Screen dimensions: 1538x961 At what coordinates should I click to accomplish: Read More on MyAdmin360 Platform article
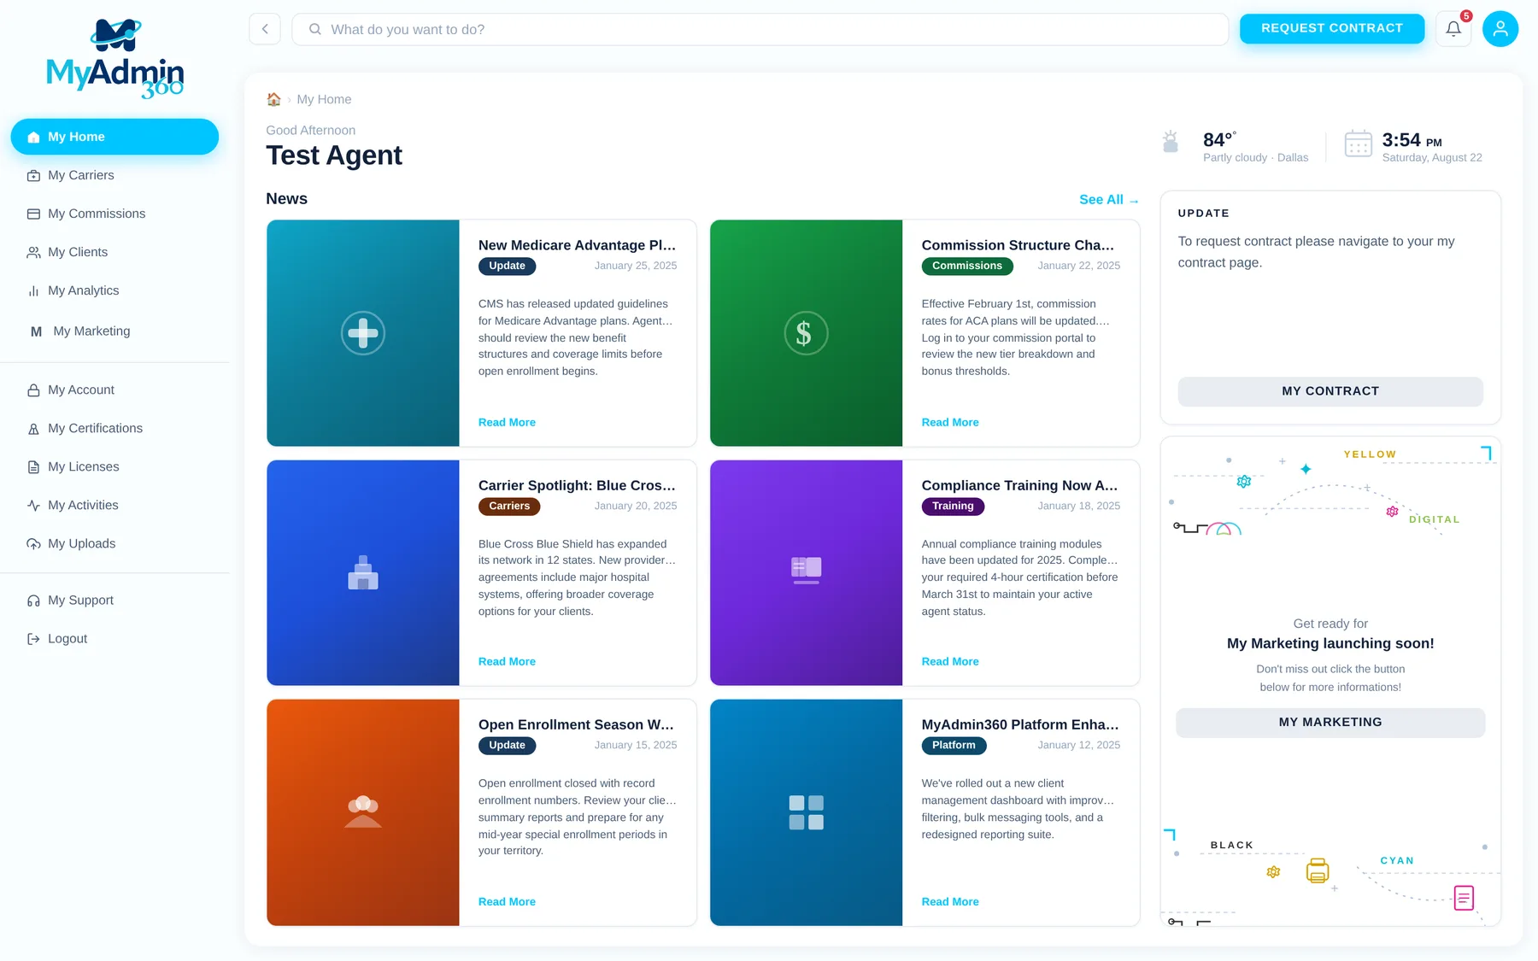pyautogui.click(x=950, y=901)
